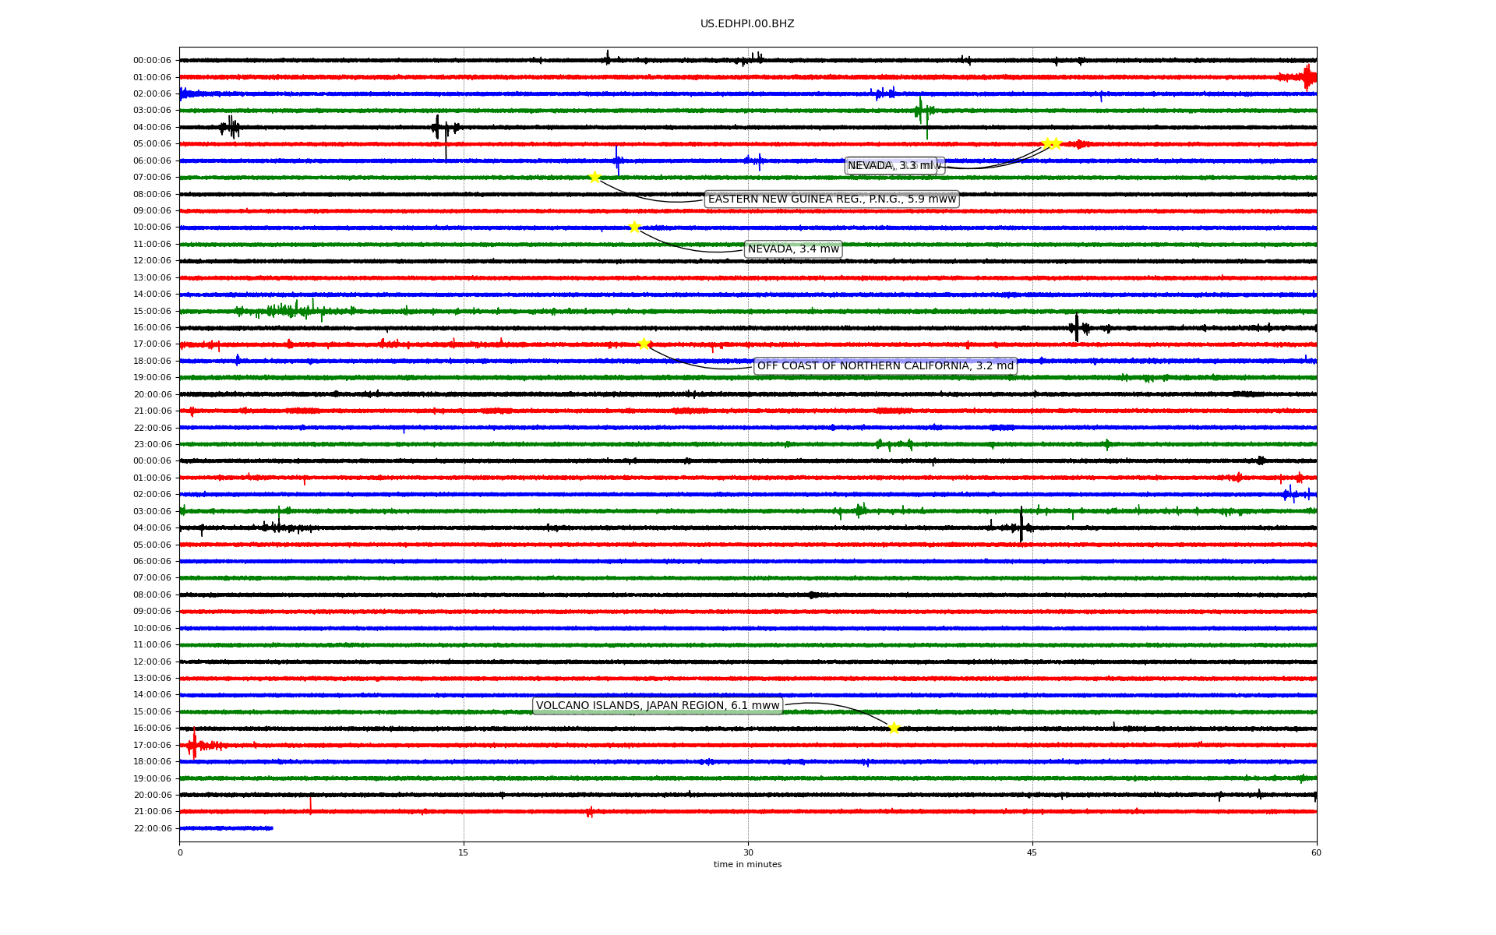
Task: Click the 'VOLCANO ISLANDS, JAPAN REGION, 6.1 mww' label
Action: point(658,705)
